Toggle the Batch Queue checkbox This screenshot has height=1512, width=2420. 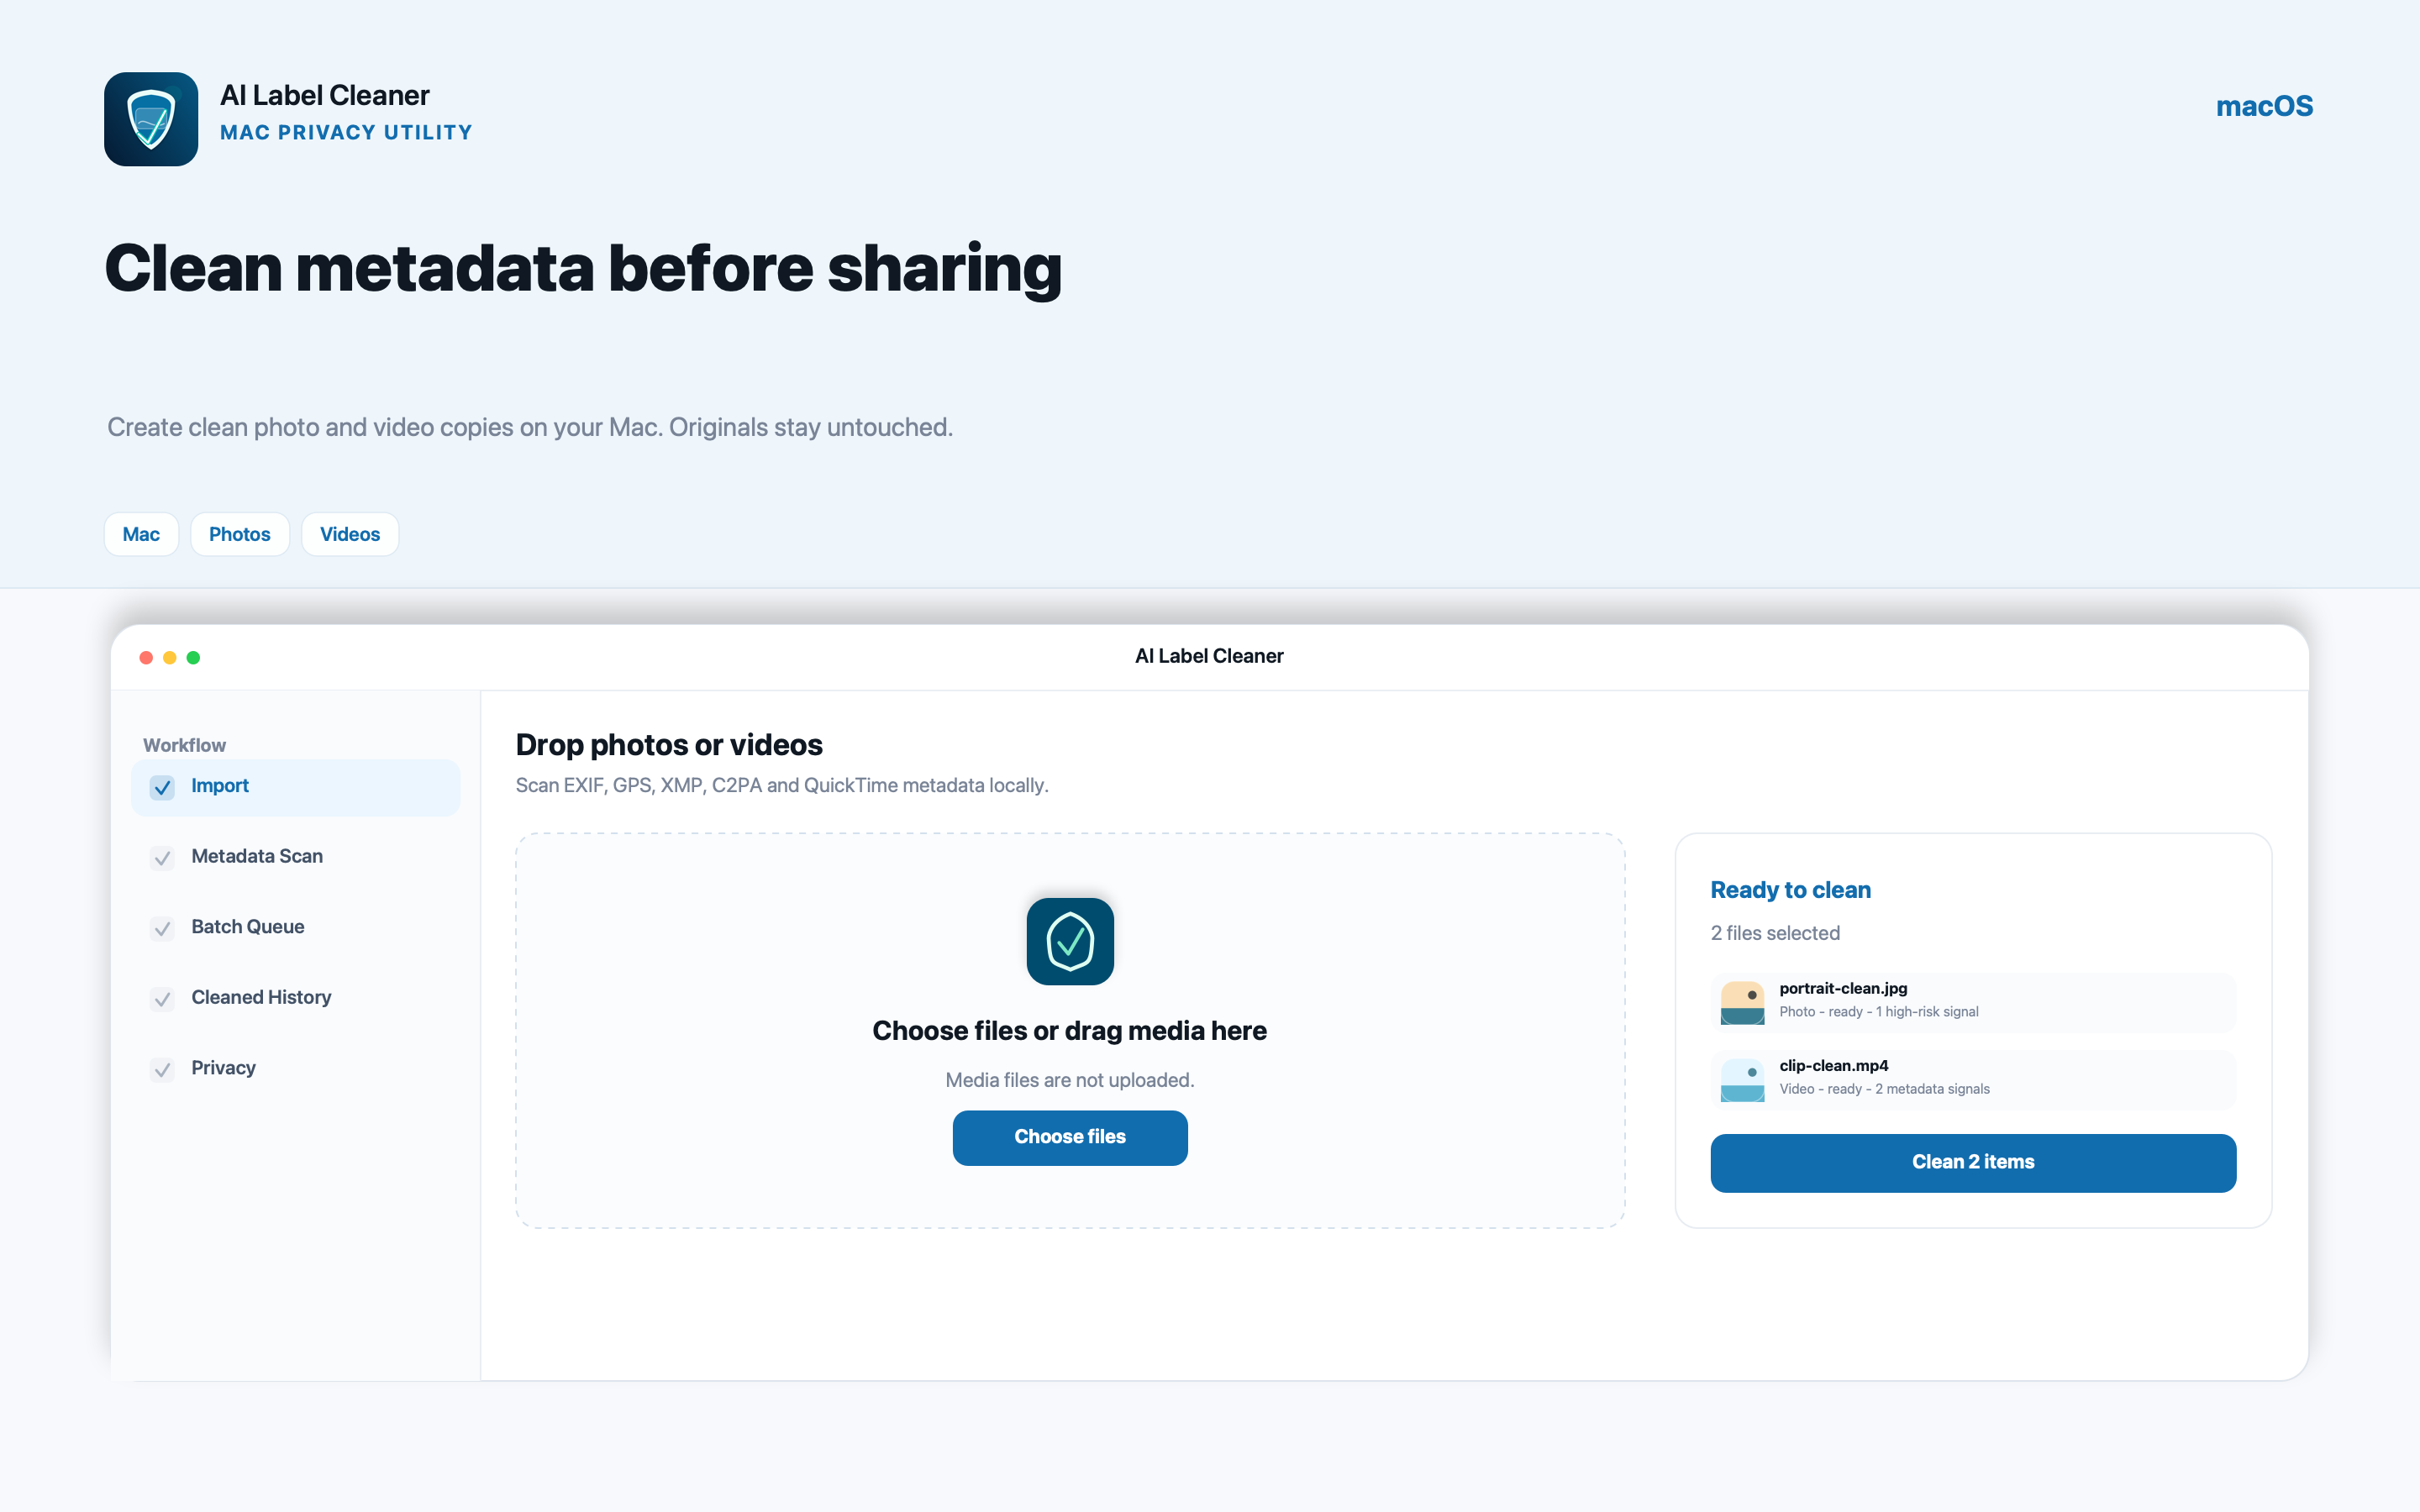pos(162,928)
